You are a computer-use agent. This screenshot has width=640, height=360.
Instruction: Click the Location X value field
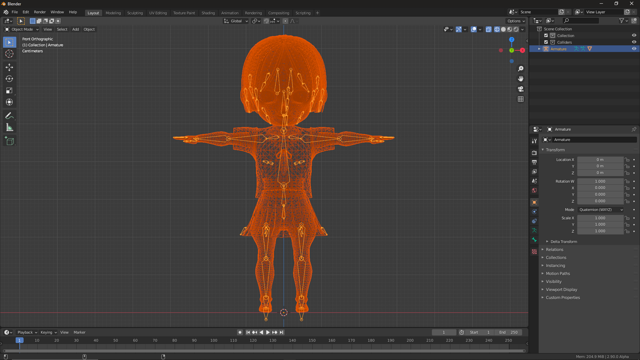600,160
